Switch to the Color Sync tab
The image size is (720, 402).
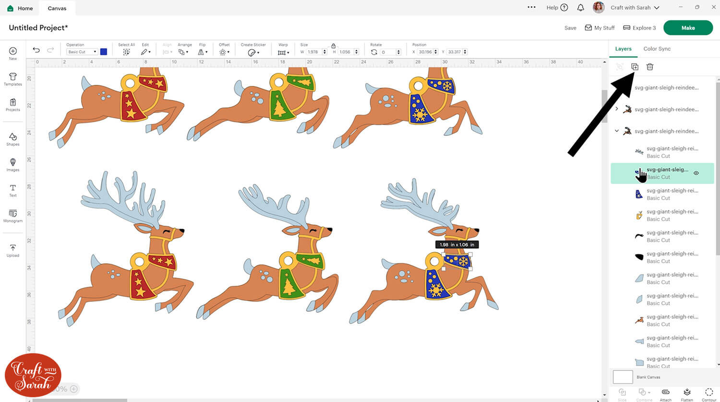657,49
